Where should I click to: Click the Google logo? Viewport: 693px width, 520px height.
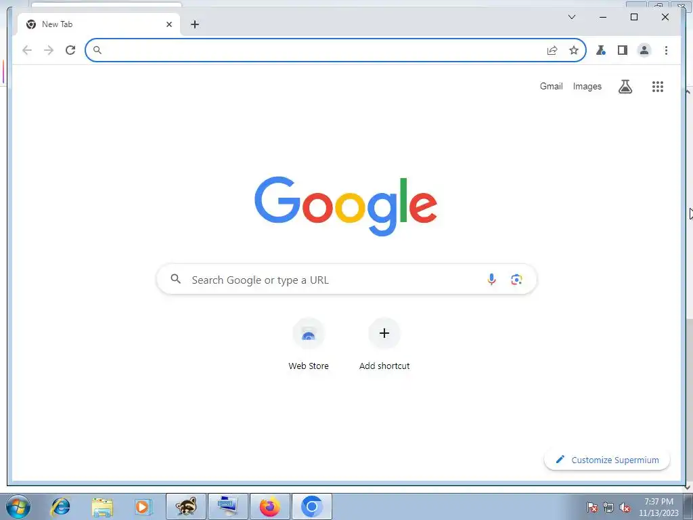346,206
